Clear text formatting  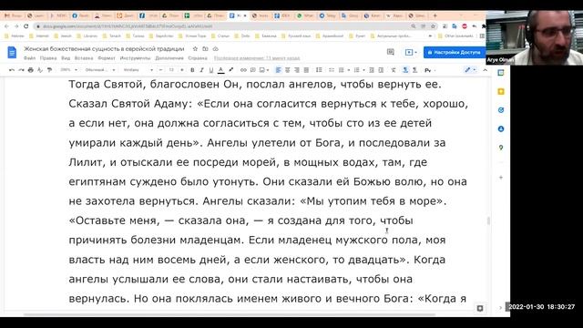click(x=394, y=70)
